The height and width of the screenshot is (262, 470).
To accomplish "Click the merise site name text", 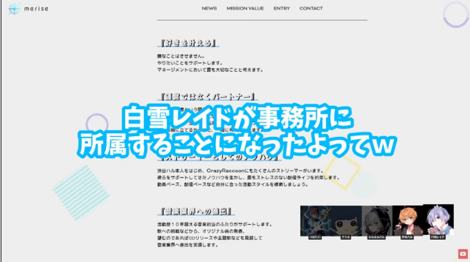I will 36,8.
